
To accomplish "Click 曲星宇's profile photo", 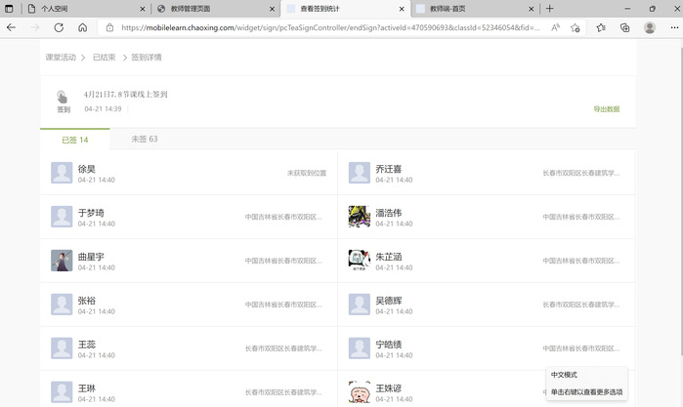I will click(62, 260).
